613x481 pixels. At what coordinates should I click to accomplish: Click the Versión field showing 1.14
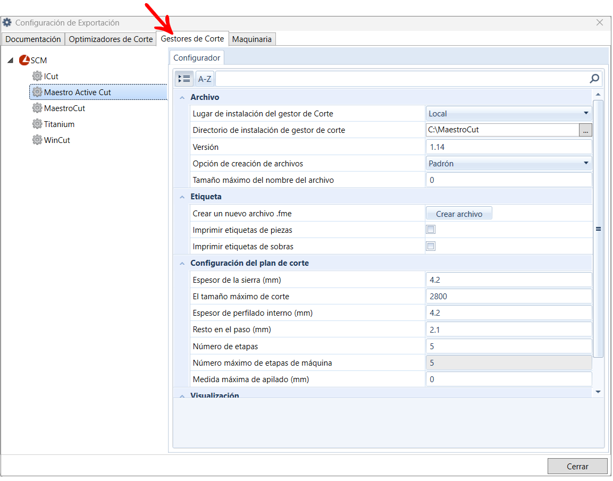(509, 147)
